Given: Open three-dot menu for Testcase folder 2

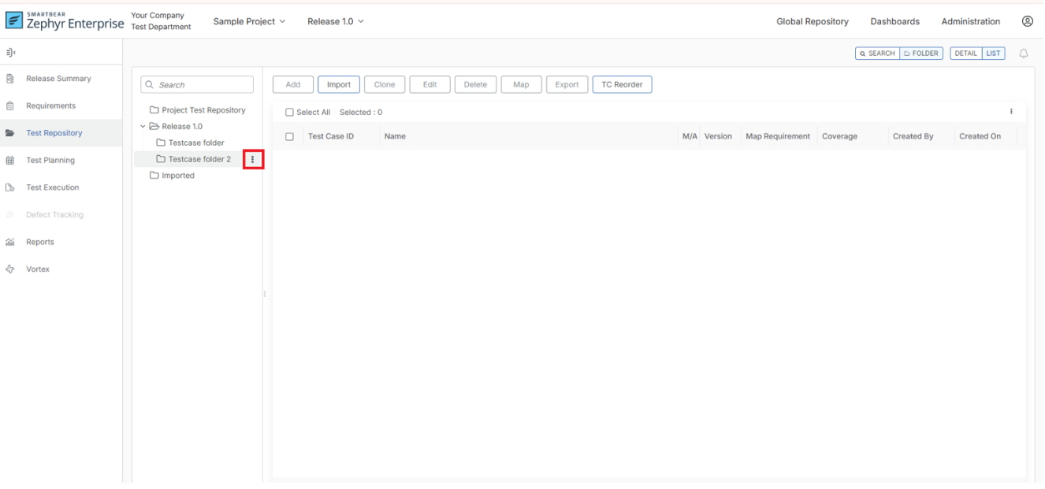Looking at the screenshot, I should click(x=253, y=160).
